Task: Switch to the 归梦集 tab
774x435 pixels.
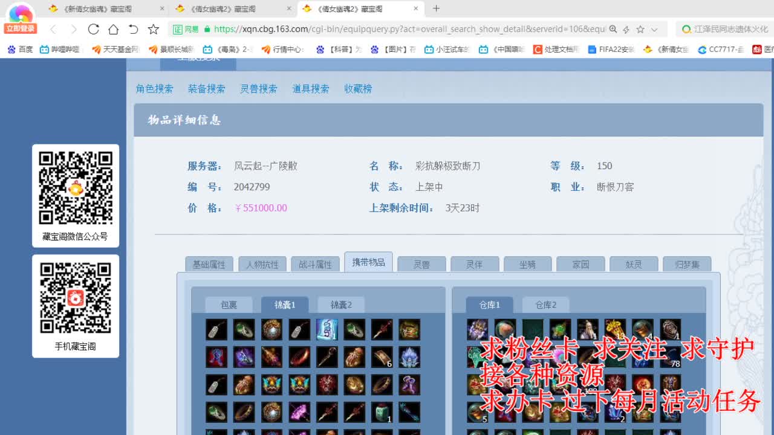Action: tap(687, 264)
